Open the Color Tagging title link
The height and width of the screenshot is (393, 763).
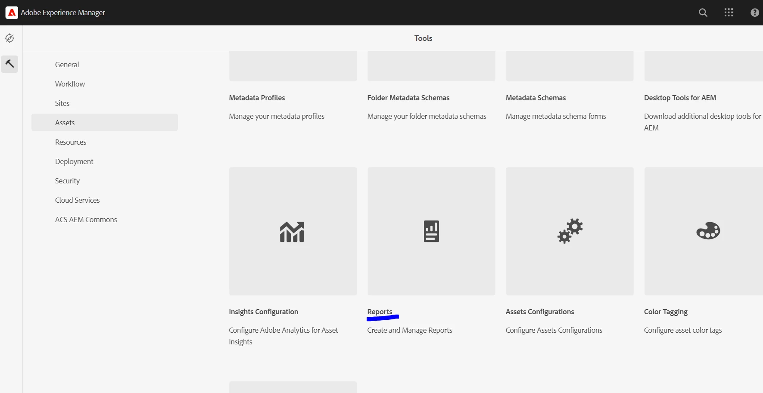[666, 312]
